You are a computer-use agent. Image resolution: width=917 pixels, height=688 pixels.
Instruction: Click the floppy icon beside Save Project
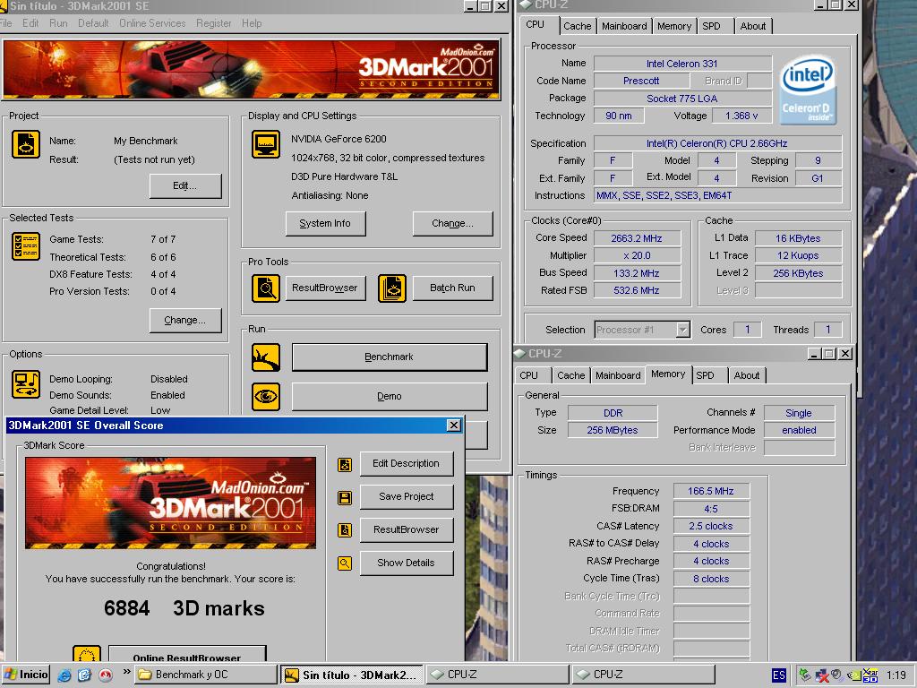click(x=345, y=498)
